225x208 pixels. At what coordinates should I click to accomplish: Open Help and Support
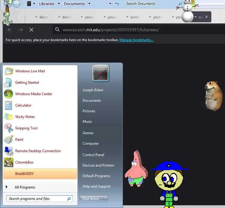click(x=96, y=186)
